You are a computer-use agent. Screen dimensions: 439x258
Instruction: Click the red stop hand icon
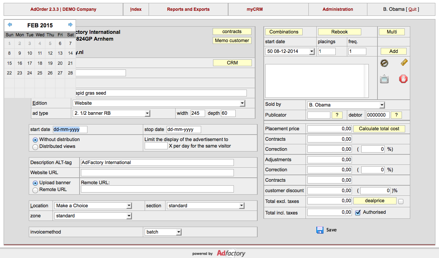403,79
